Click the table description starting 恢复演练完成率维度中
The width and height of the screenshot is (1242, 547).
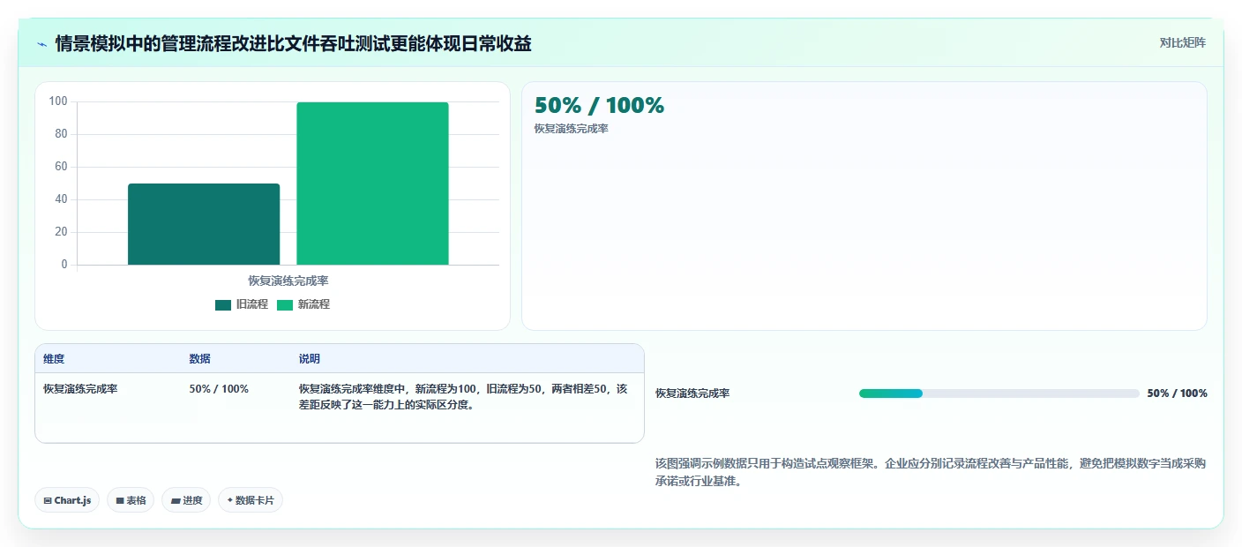coord(464,397)
